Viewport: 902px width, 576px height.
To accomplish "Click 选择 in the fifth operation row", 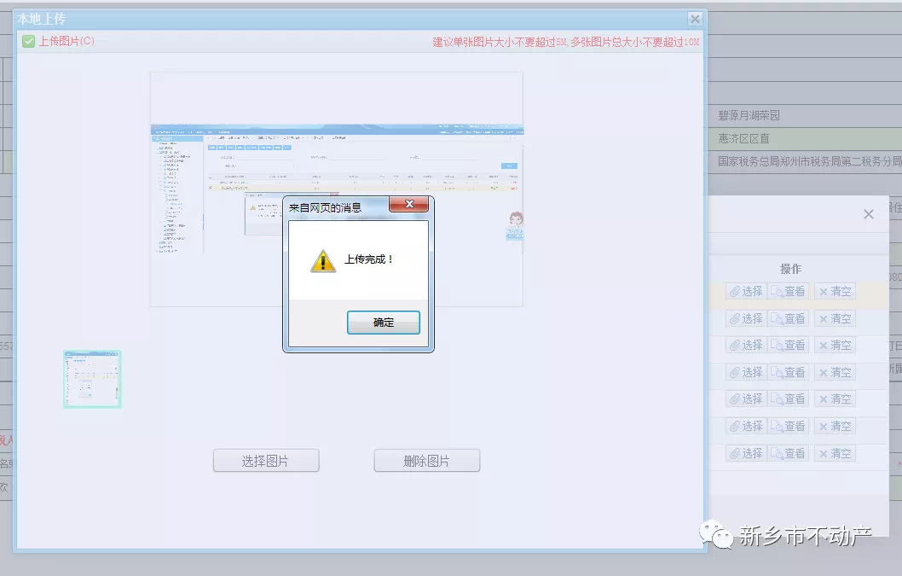I will point(745,399).
